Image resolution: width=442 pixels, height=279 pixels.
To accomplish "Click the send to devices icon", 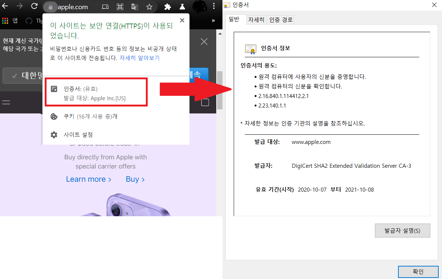I will [105, 7].
